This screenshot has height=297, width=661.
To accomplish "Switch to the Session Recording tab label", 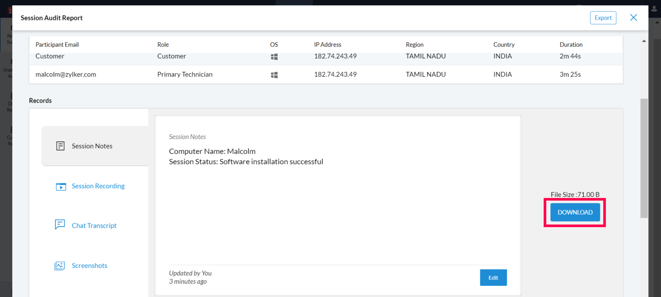I will click(x=98, y=186).
